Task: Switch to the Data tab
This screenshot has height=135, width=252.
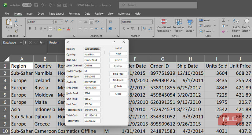Action: coord(87,14)
